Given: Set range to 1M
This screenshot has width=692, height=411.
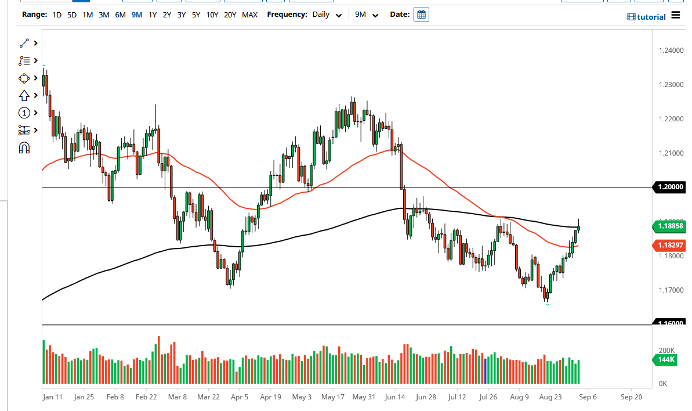Looking at the screenshot, I should [88, 15].
